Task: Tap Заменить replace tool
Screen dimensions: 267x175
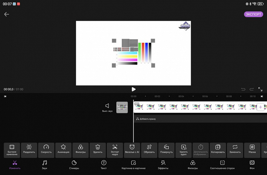Action: (x=235, y=150)
